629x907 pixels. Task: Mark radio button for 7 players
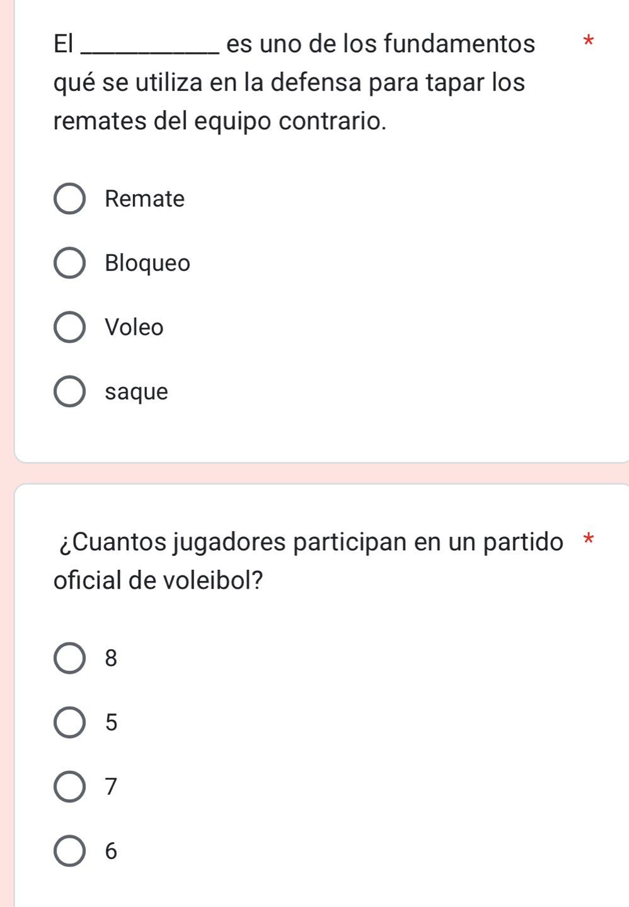point(69,787)
